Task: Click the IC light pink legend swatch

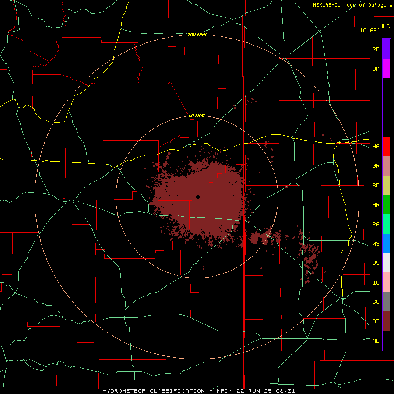Action: click(x=387, y=282)
